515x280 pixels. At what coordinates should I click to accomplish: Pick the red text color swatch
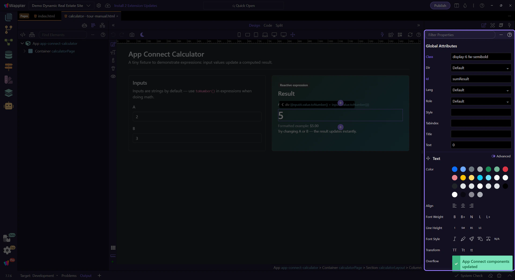click(505, 169)
